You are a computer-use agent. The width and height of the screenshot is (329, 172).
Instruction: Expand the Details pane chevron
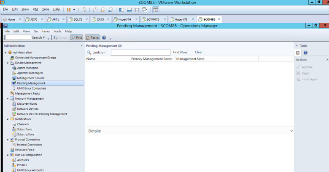(x=291, y=131)
